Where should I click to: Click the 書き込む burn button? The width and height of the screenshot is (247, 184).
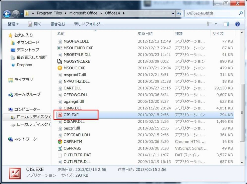[58, 24]
